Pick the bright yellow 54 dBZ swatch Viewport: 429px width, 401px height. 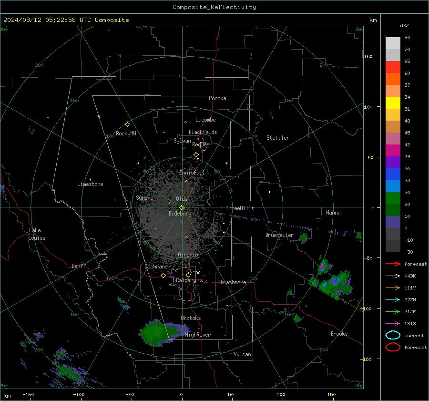click(x=393, y=103)
